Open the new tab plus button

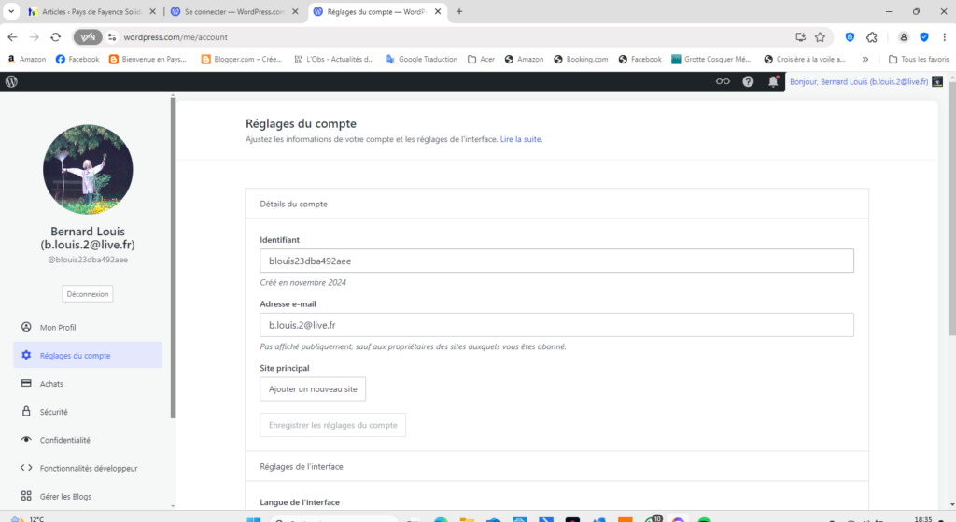tap(459, 11)
